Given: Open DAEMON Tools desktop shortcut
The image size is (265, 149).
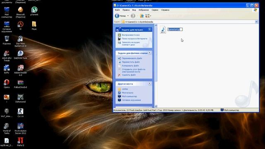Looking at the screenshot, I should [x=20, y=55].
